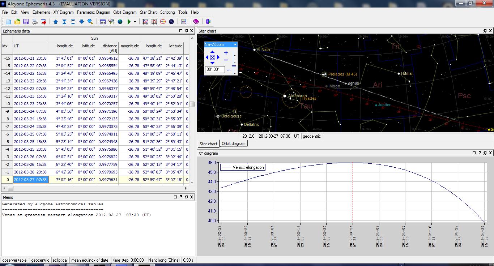Pin the XY diagram panel
The width and height of the screenshot is (494, 266).
click(x=480, y=153)
